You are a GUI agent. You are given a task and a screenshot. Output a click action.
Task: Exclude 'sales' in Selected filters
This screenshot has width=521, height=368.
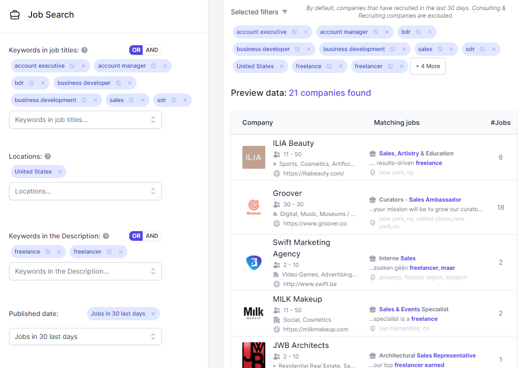(x=440, y=49)
